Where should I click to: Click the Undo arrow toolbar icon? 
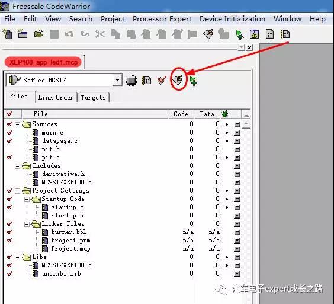[x=69, y=34]
